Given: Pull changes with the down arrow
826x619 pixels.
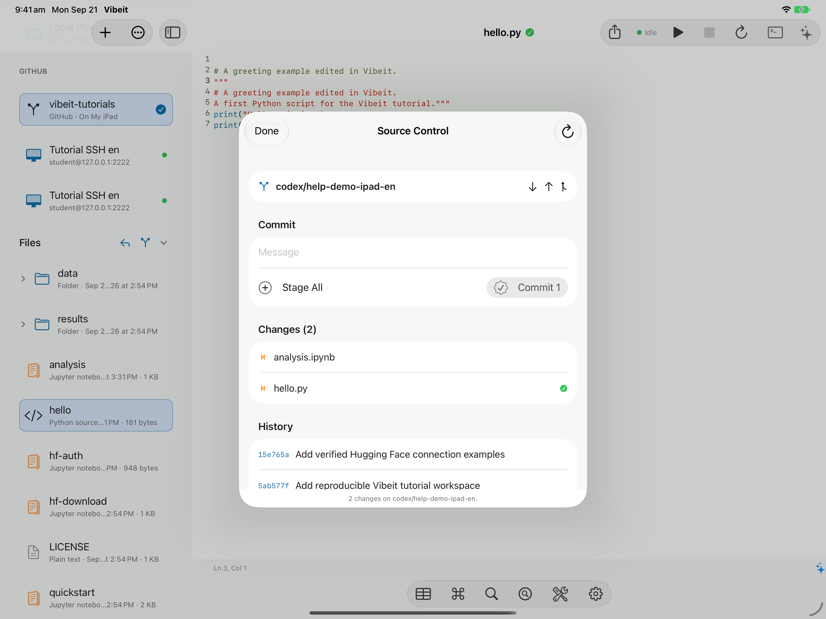Looking at the screenshot, I should [532, 187].
